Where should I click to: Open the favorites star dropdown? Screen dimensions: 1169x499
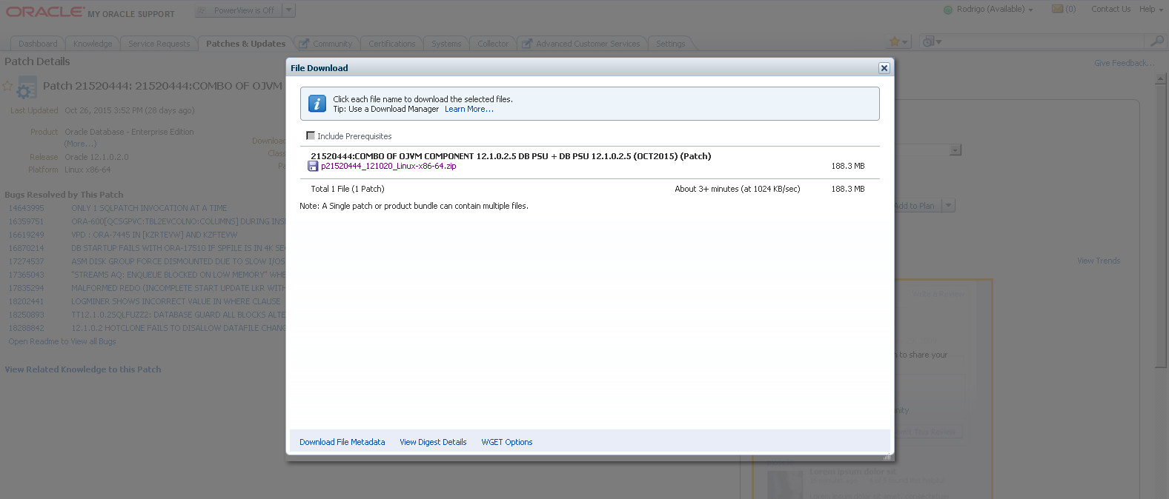pos(899,41)
